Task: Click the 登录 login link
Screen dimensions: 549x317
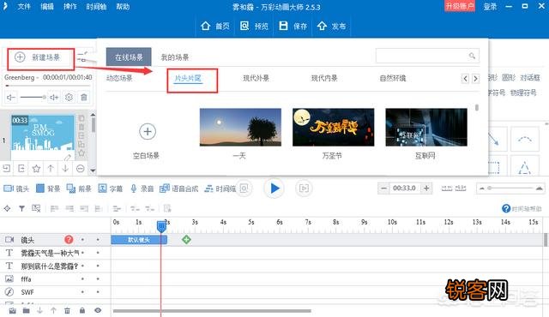Action: tap(490, 7)
